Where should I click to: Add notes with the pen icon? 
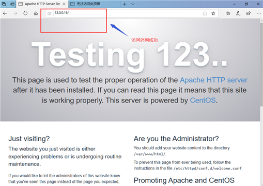coord(238,13)
